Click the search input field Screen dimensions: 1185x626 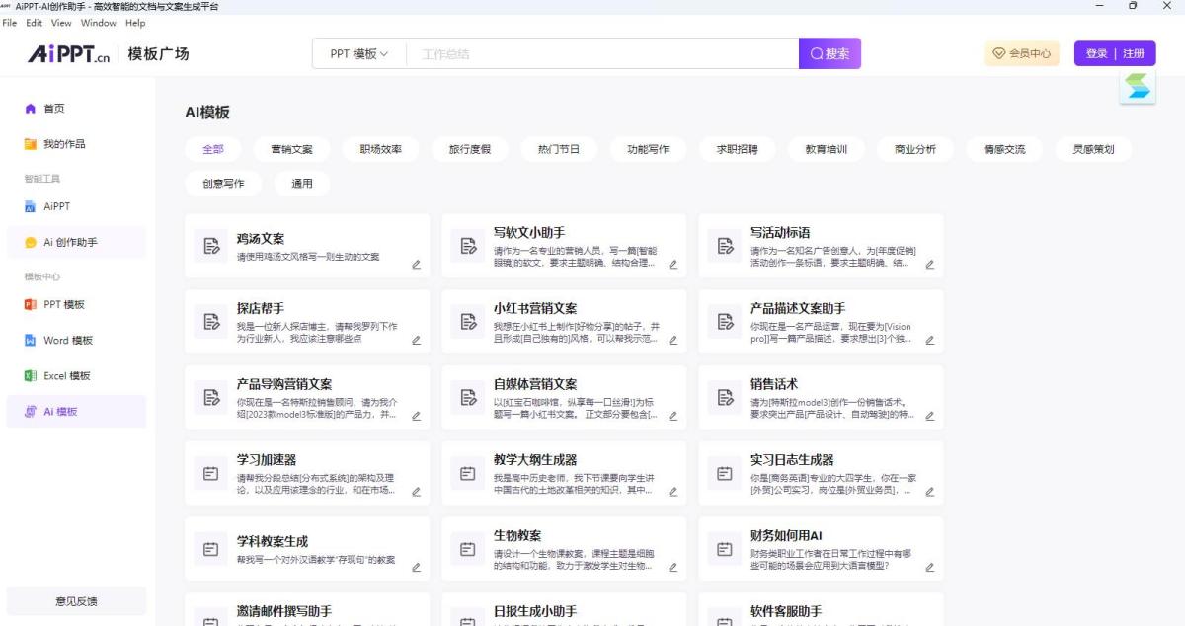[x=602, y=54]
